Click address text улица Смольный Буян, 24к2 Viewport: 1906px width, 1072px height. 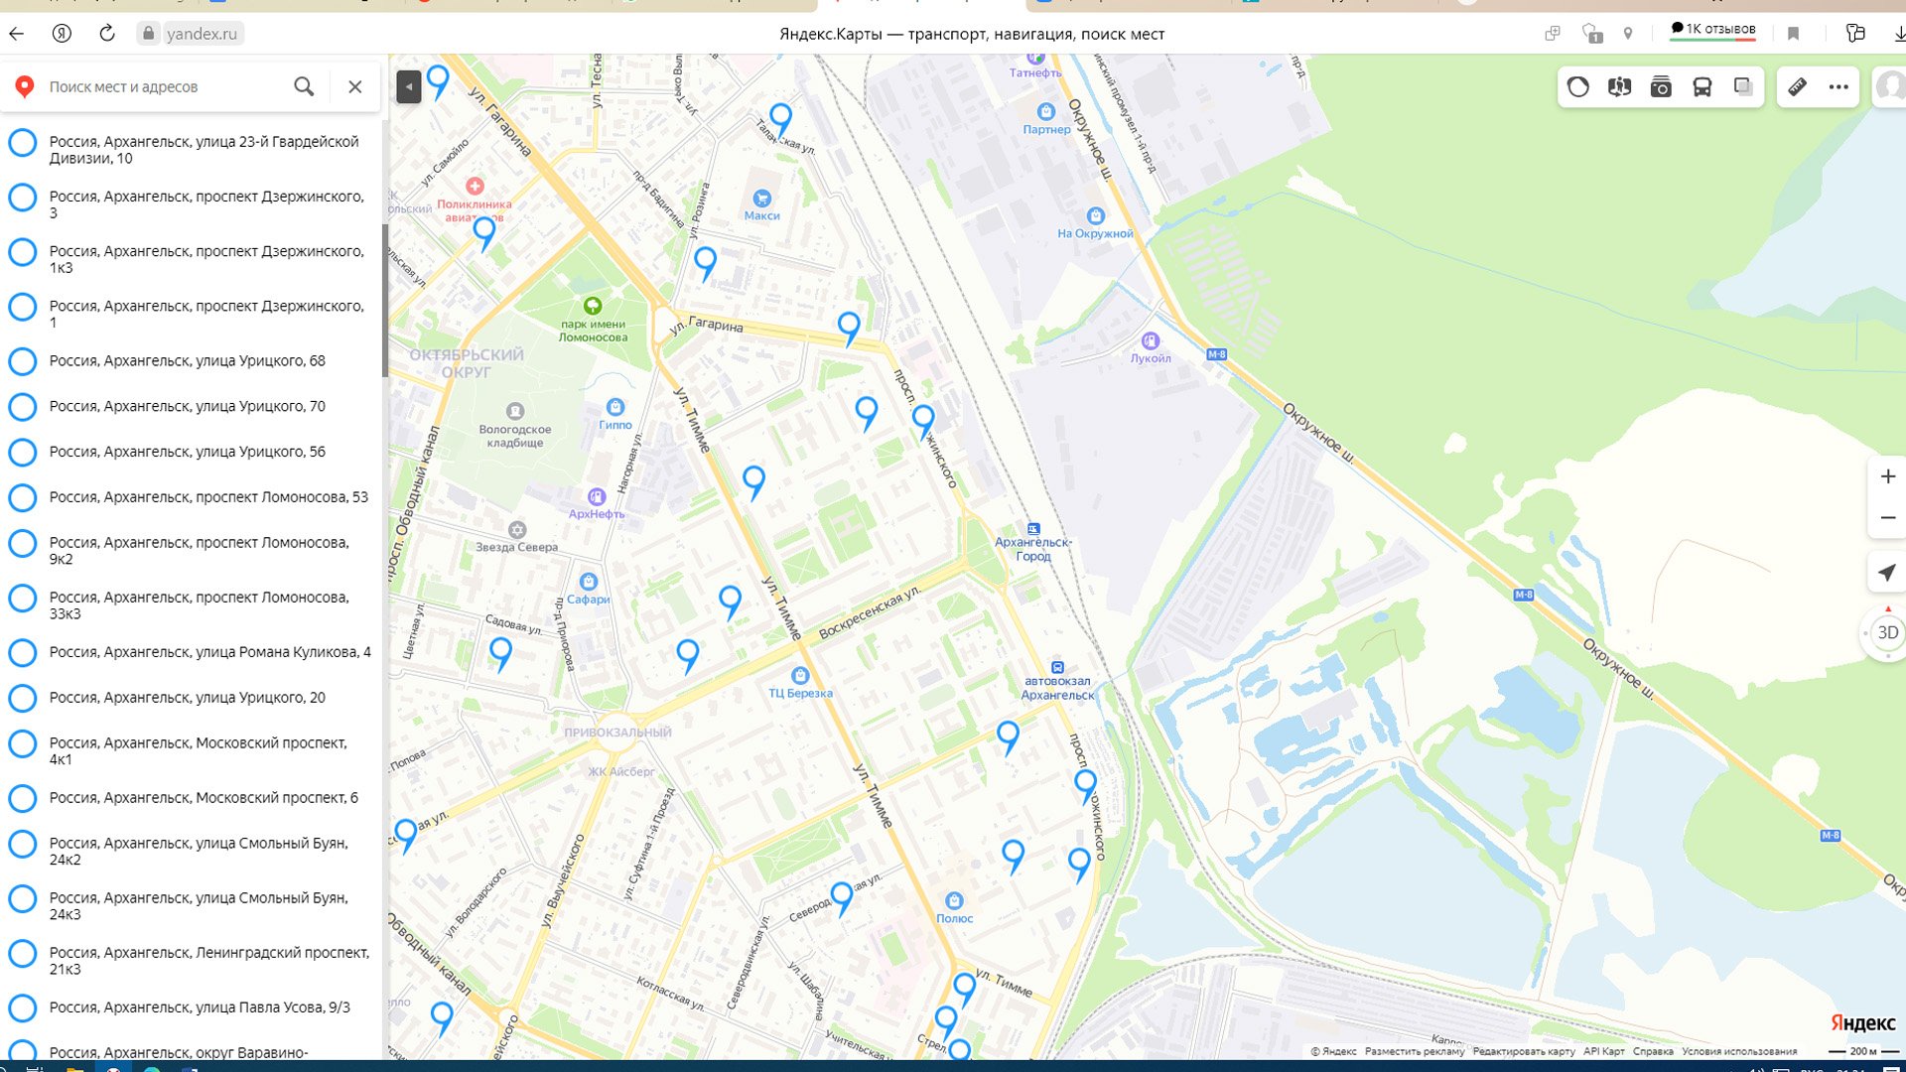click(x=199, y=852)
